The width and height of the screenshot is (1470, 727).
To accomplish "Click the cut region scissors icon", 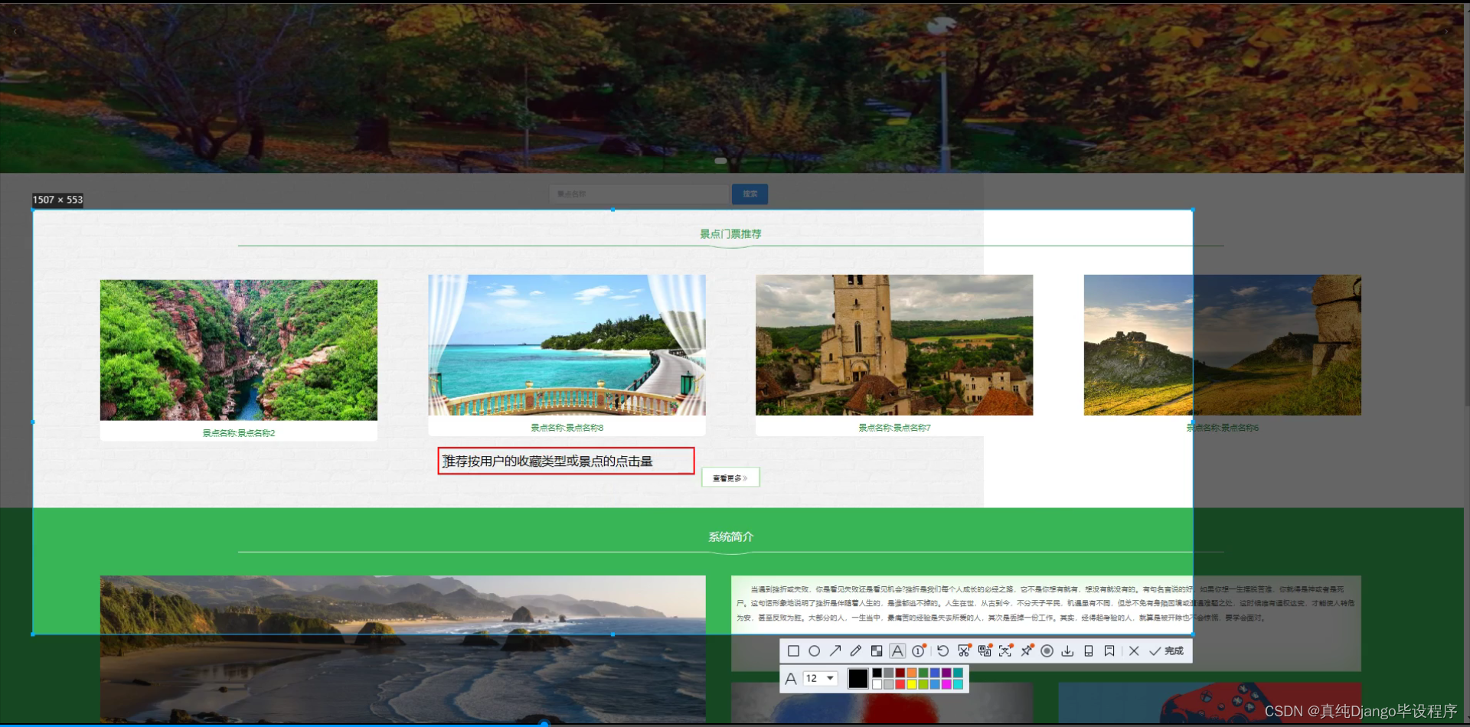I will [x=964, y=650].
